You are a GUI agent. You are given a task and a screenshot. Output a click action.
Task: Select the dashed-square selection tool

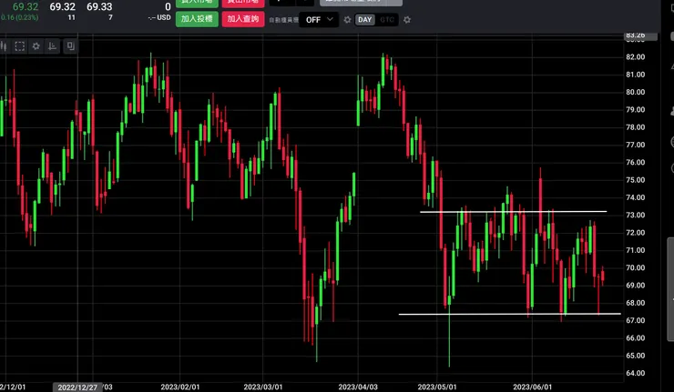[20, 46]
